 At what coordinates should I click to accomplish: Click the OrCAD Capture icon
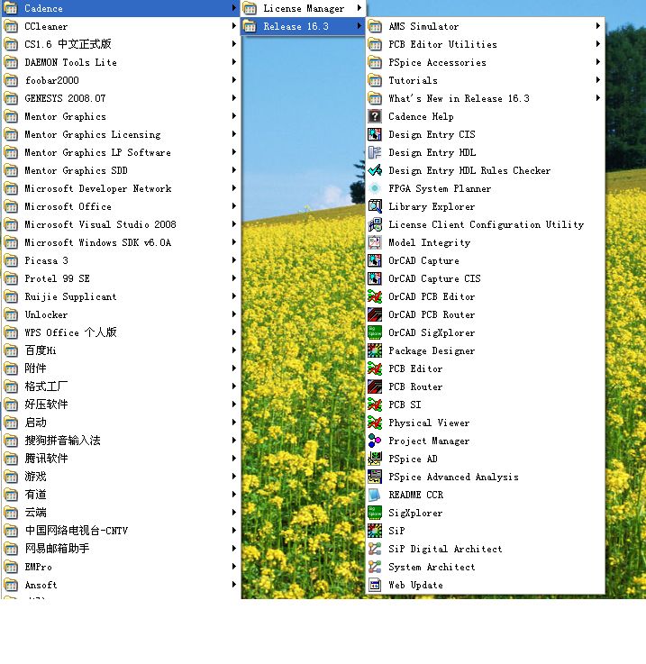[375, 260]
